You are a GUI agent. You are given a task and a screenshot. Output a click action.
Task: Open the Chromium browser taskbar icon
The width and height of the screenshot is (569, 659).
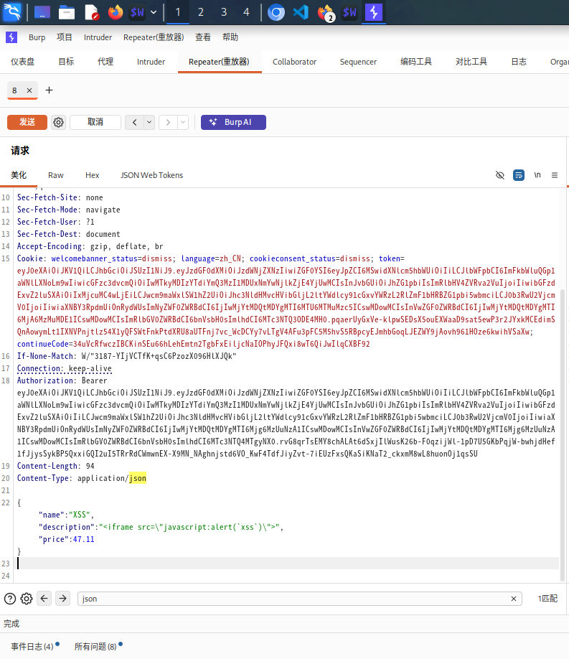coord(276,12)
